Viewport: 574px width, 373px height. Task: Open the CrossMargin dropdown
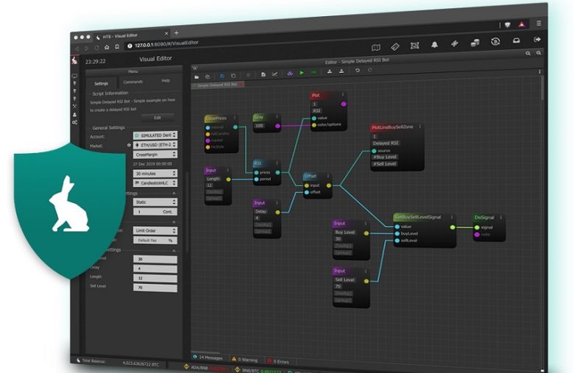(155, 154)
